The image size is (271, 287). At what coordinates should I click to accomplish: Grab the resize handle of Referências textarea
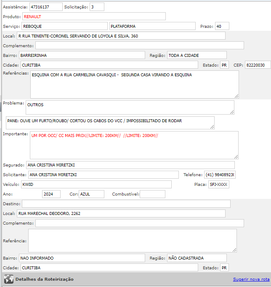(236, 96)
